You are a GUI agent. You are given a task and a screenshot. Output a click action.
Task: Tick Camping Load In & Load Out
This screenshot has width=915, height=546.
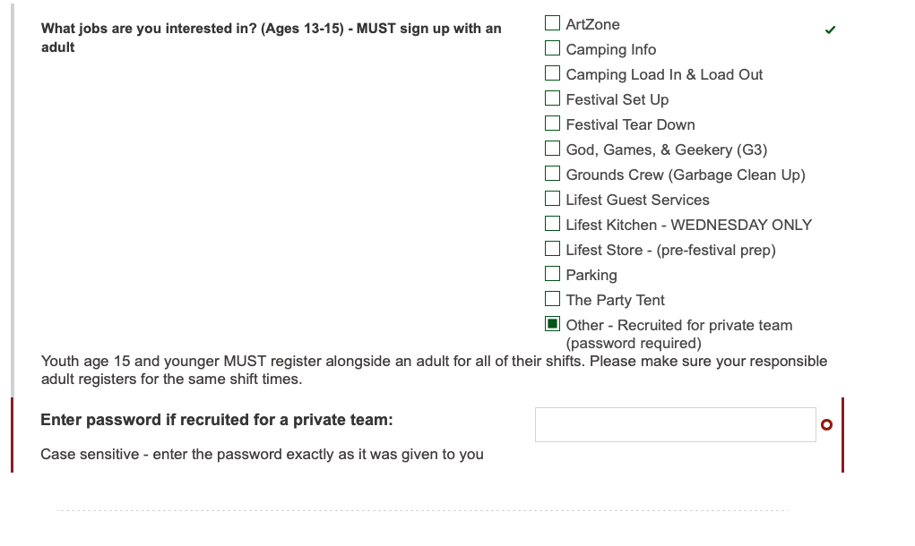point(552,73)
